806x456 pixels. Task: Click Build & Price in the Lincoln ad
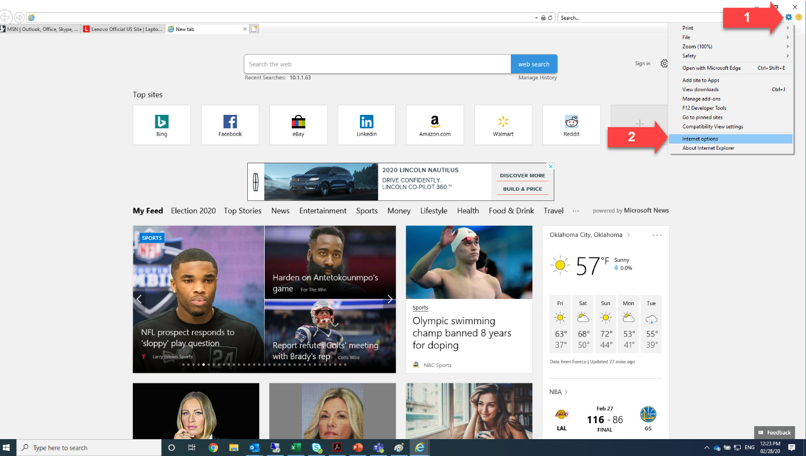point(523,189)
